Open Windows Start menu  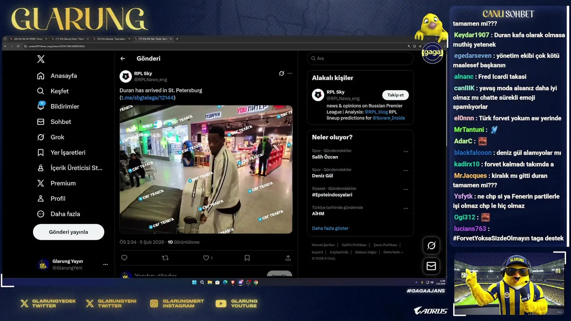click(194, 282)
